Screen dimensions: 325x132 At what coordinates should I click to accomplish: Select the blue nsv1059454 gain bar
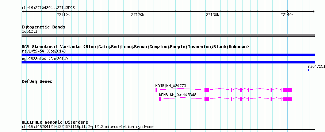click(168, 55)
